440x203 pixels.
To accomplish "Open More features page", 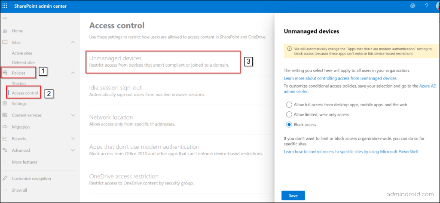I will [24, 162].
